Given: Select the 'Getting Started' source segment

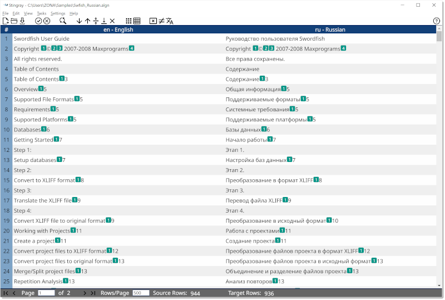Looking at the screenshot, I should (118, 140).
